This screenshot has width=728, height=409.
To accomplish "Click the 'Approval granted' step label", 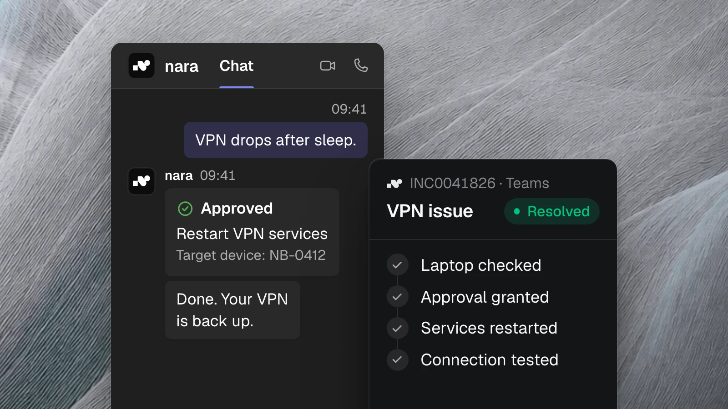I will 485,297.
